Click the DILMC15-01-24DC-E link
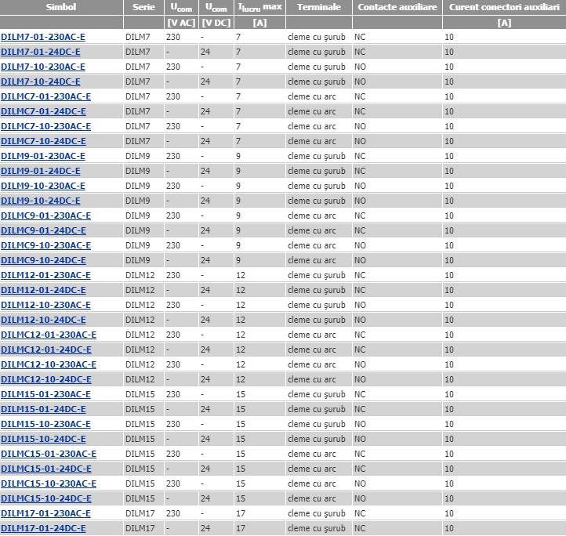This screenshot has width=566, height=536. tap(46, 469)
